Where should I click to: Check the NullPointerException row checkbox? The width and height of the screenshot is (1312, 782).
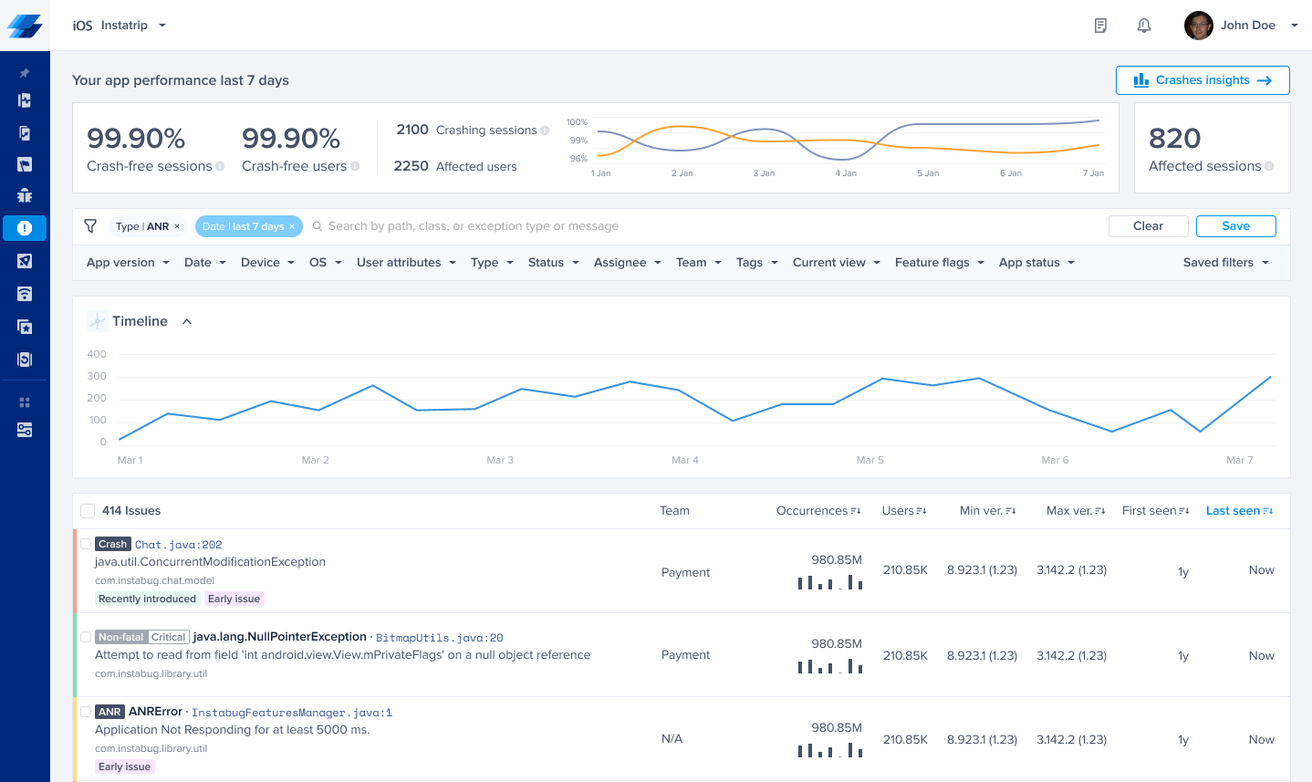pyautogui.click(x=86, y=637)
